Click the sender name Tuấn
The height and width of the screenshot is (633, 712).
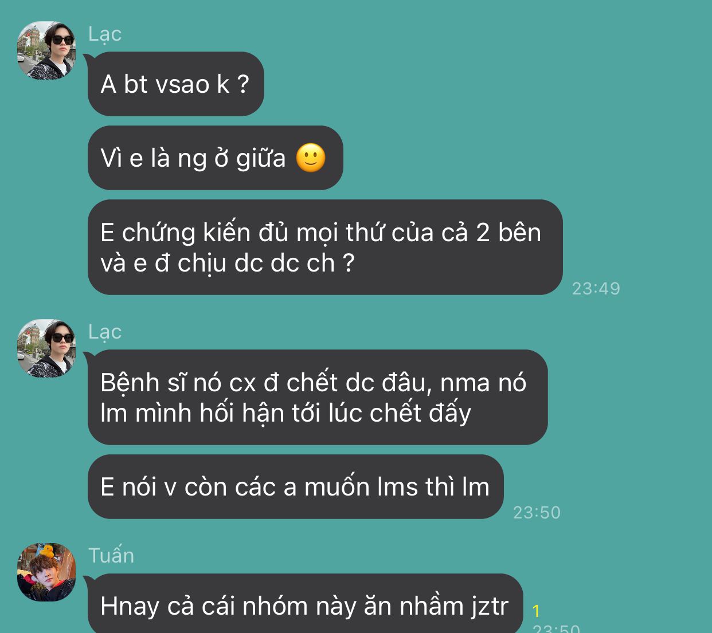111,555
